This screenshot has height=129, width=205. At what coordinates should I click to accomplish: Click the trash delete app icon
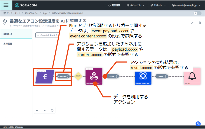[200, 23]
